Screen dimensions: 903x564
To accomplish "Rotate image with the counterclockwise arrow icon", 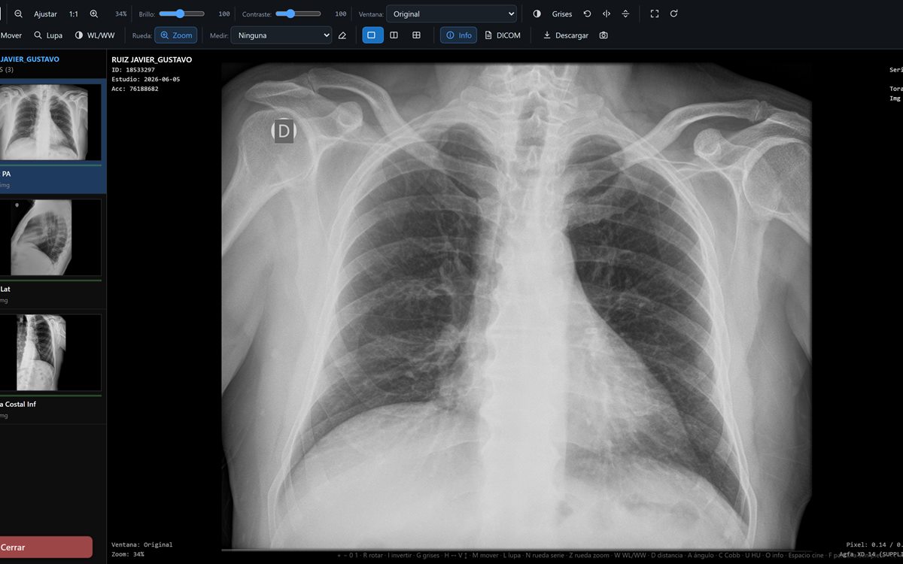I will click(587, 14).
